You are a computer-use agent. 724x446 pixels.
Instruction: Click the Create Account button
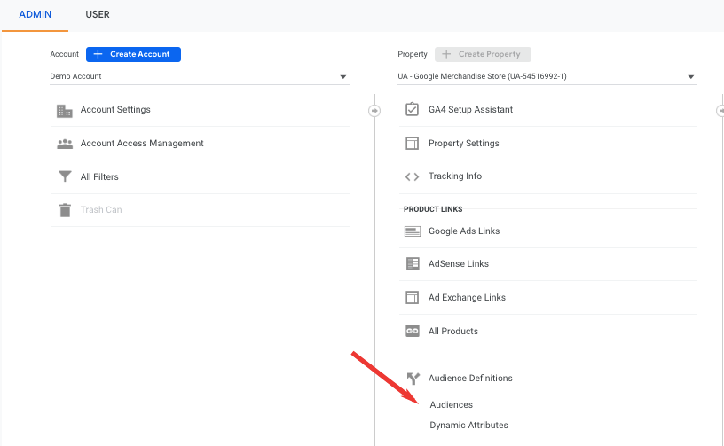(133, 54)
